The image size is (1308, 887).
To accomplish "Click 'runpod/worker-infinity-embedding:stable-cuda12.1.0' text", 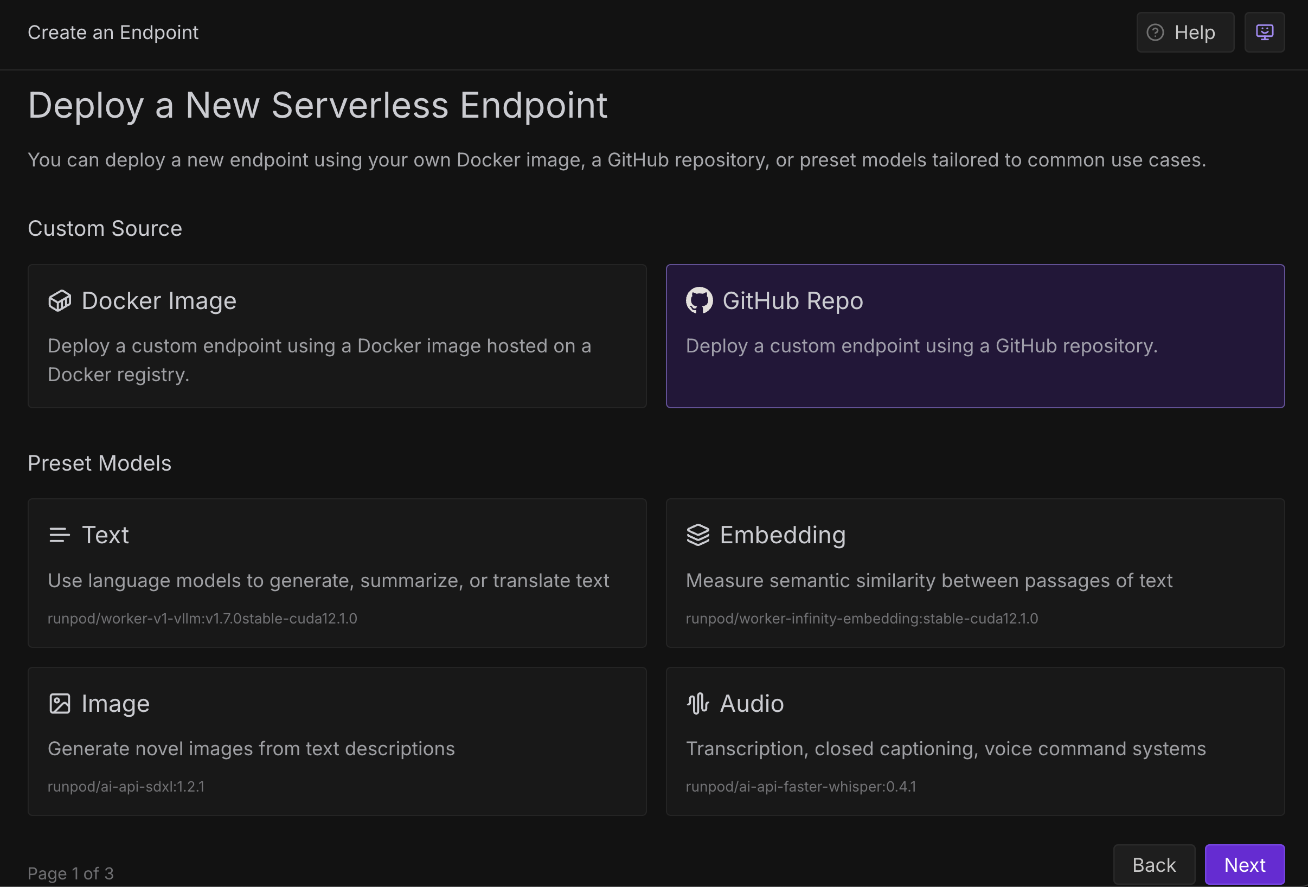I will 862,619.
